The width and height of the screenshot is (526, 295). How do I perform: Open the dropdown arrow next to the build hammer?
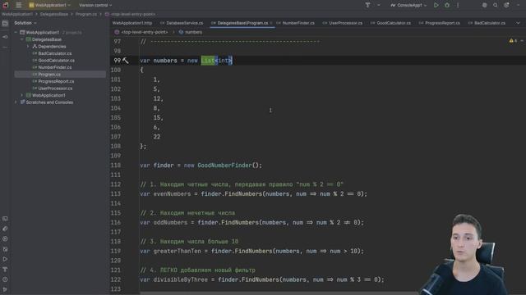pos(379,5)
